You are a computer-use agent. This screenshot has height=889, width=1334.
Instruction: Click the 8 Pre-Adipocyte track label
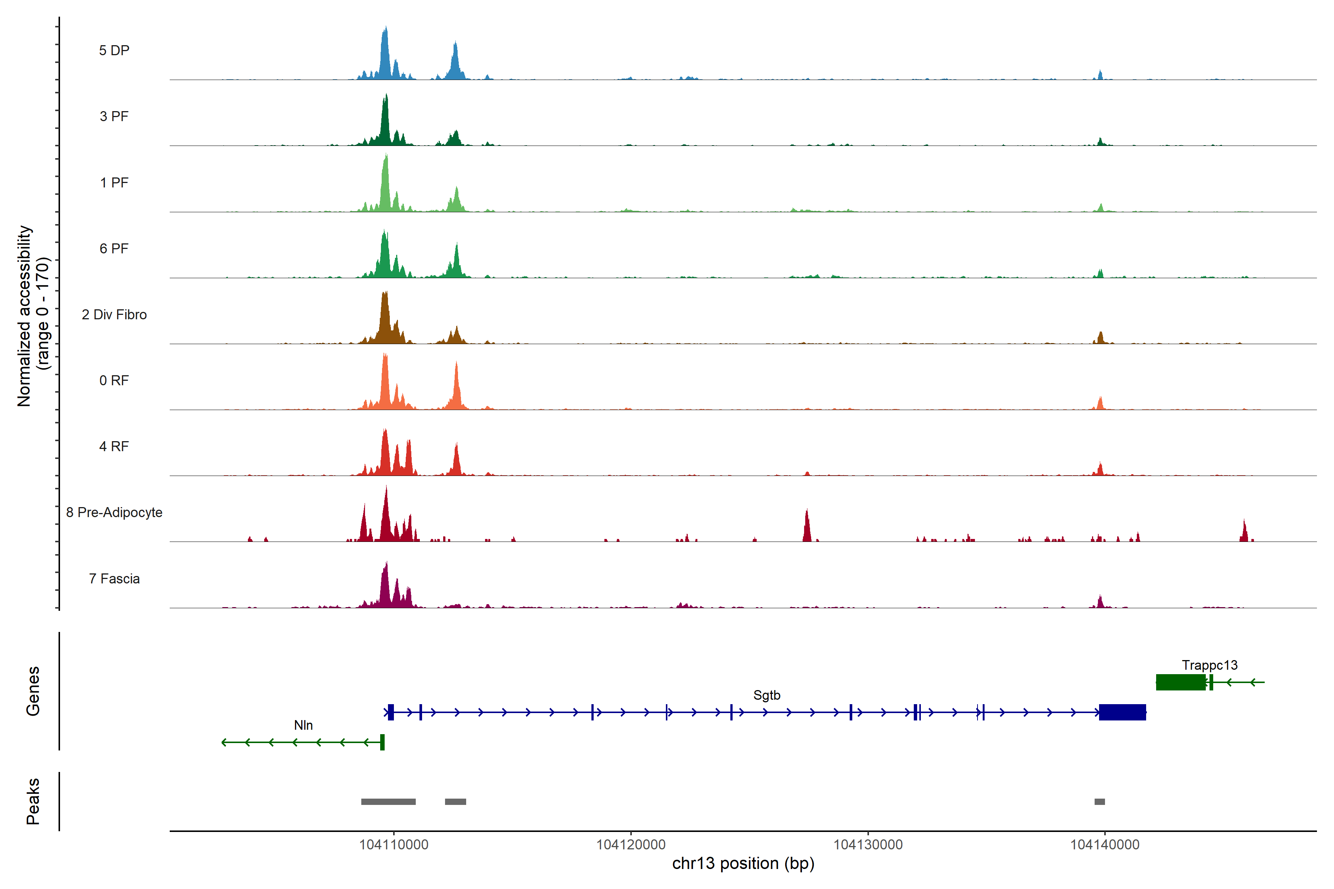click(114, 513)
